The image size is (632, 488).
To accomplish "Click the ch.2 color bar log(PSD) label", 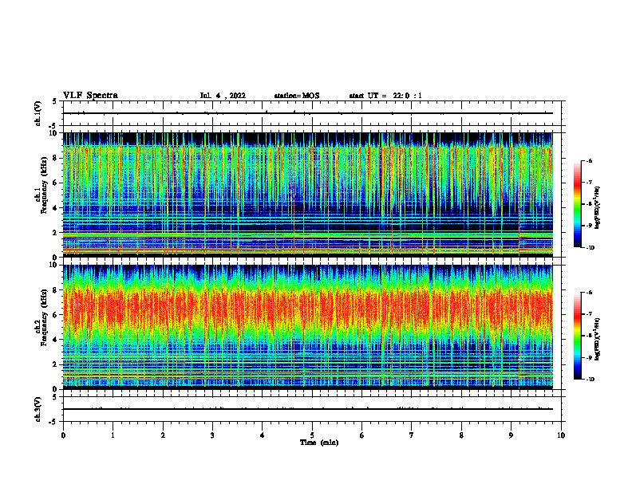I will 598,339.
